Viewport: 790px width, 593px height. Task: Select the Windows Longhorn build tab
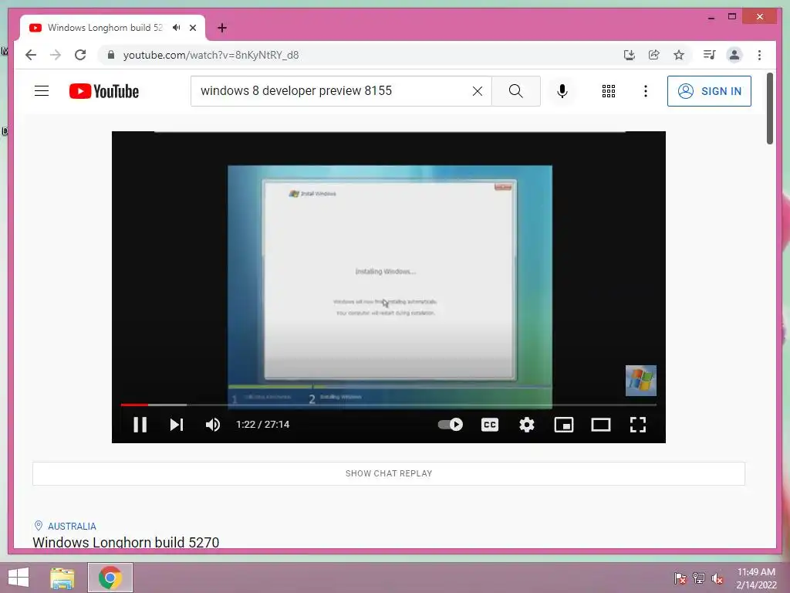(105, 28)
